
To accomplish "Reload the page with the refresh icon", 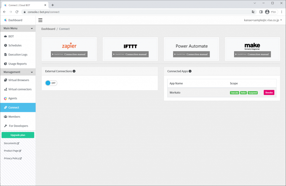I will [17, 12].
